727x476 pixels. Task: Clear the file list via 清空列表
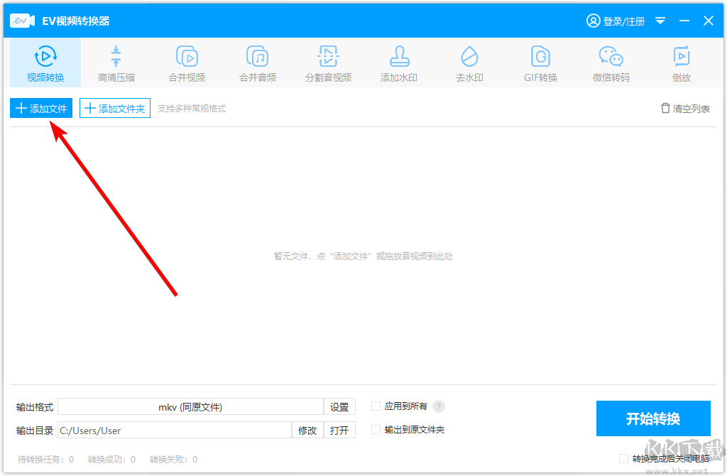pyautogui.click(x=684, y=107)
